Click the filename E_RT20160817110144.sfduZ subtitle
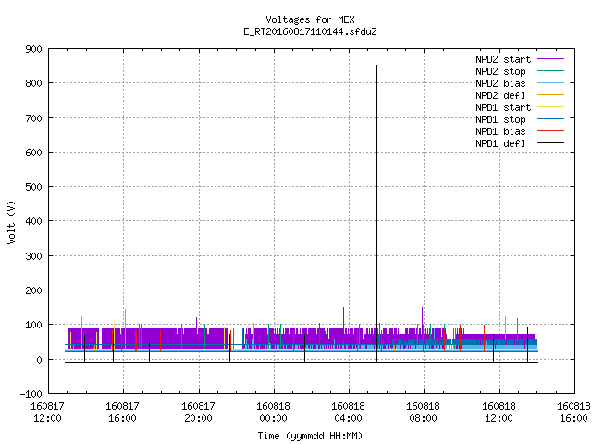This screenshot has width=592, height=444. [310, 31]
